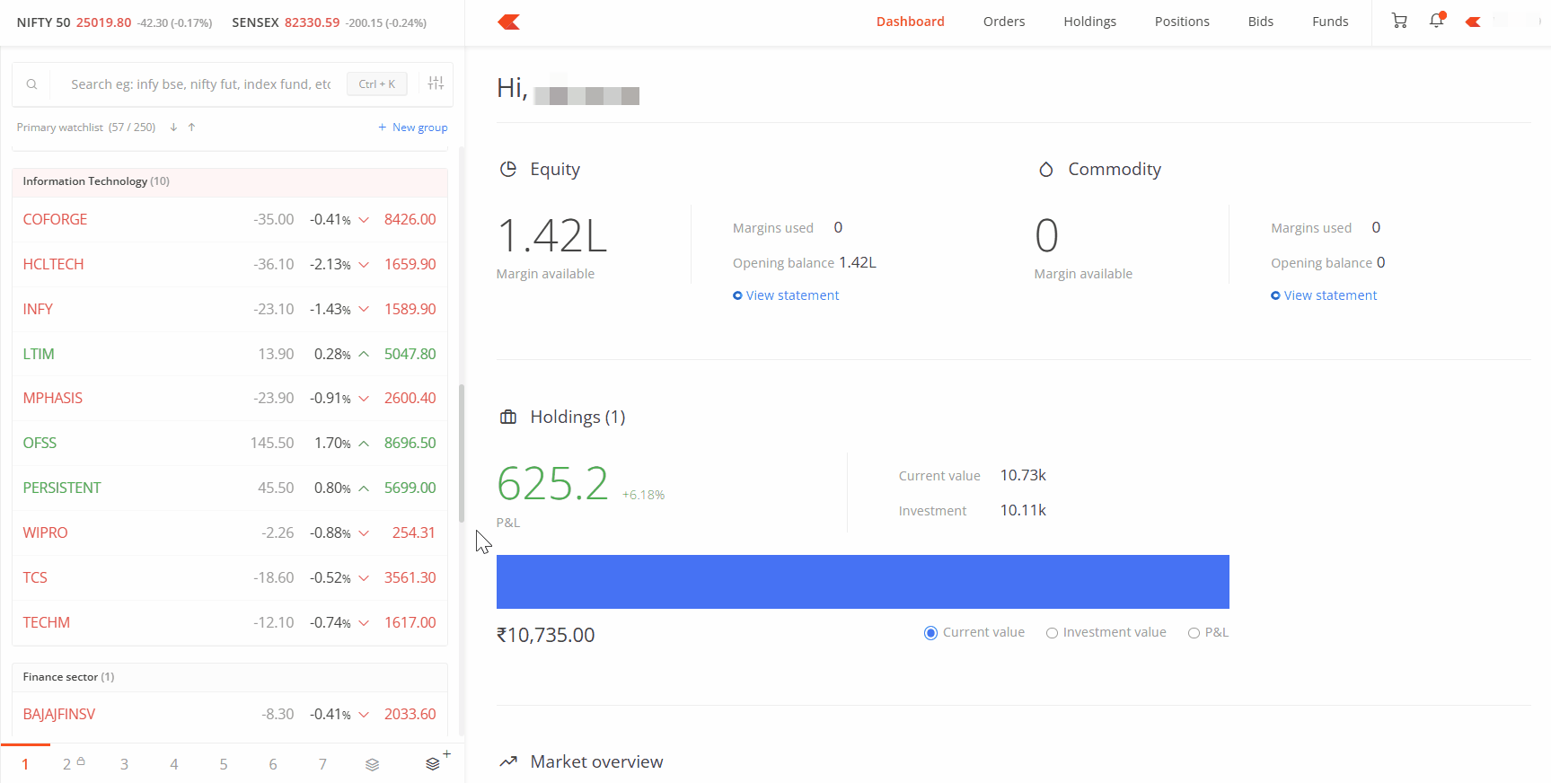Screen dimensions: 1551x783
Task: Select the LTIM instrument row
Action: point(230,354)
